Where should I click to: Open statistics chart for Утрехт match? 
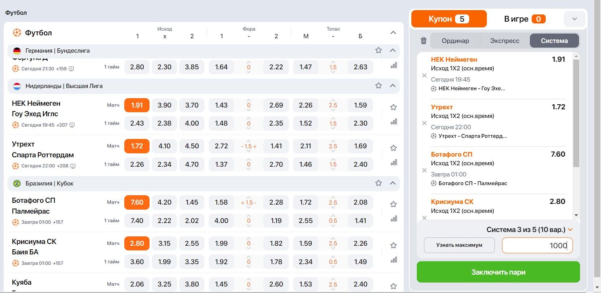[x=394, y=163]
